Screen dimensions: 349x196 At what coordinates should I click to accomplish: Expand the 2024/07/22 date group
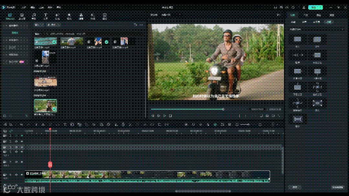click(x=48, y=71)
